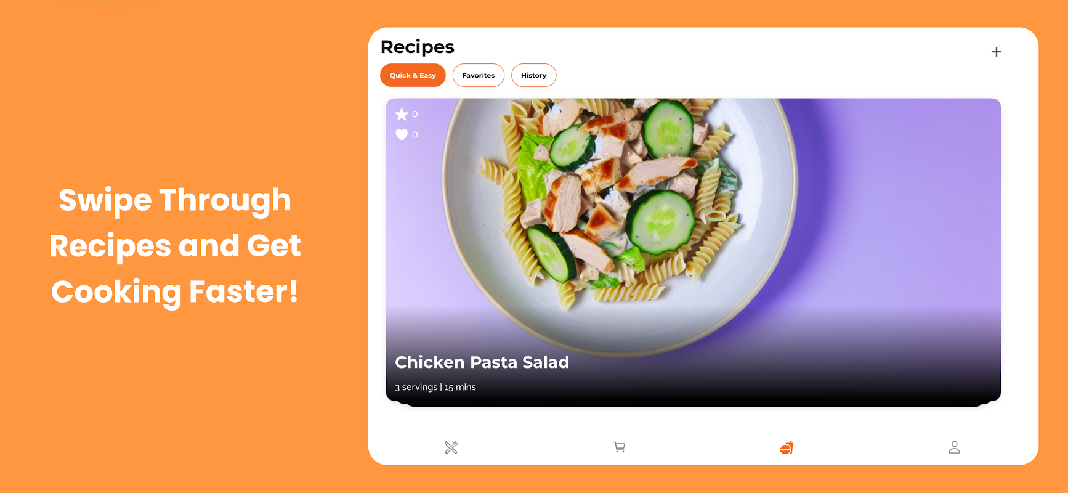Open the Chicken Pasta Salad recipe title
This screenshot has width=1068, height=493.
pos(482,362)
